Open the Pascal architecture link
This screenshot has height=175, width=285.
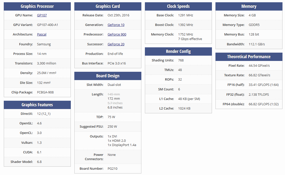click(x=42, y=34)
